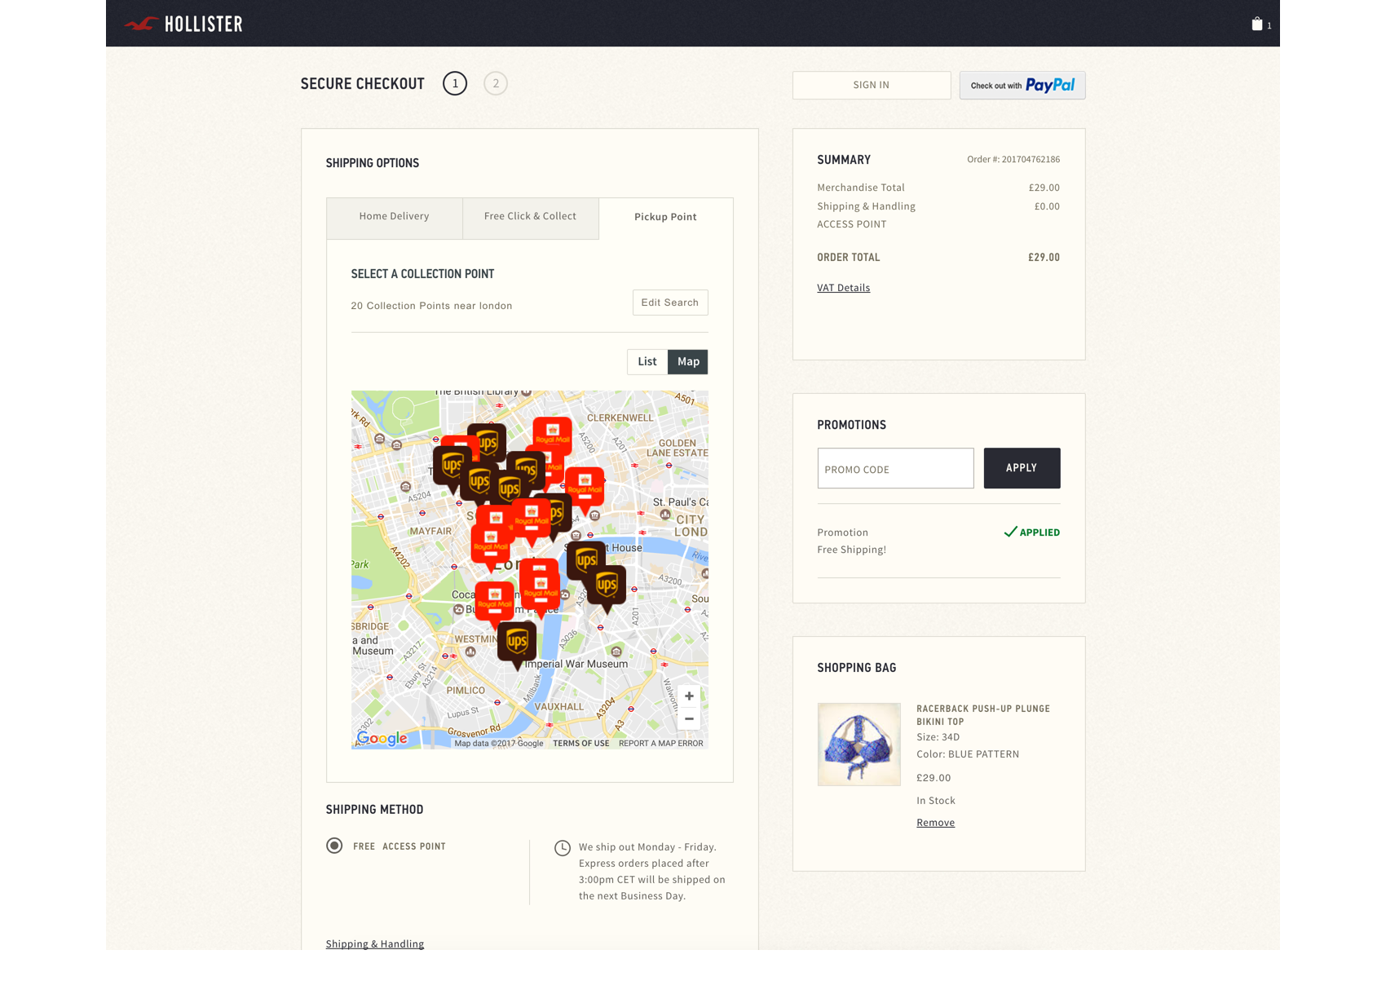Open the VAT Details link
The width and height of the screenshot is (1386, 981).
844,288
